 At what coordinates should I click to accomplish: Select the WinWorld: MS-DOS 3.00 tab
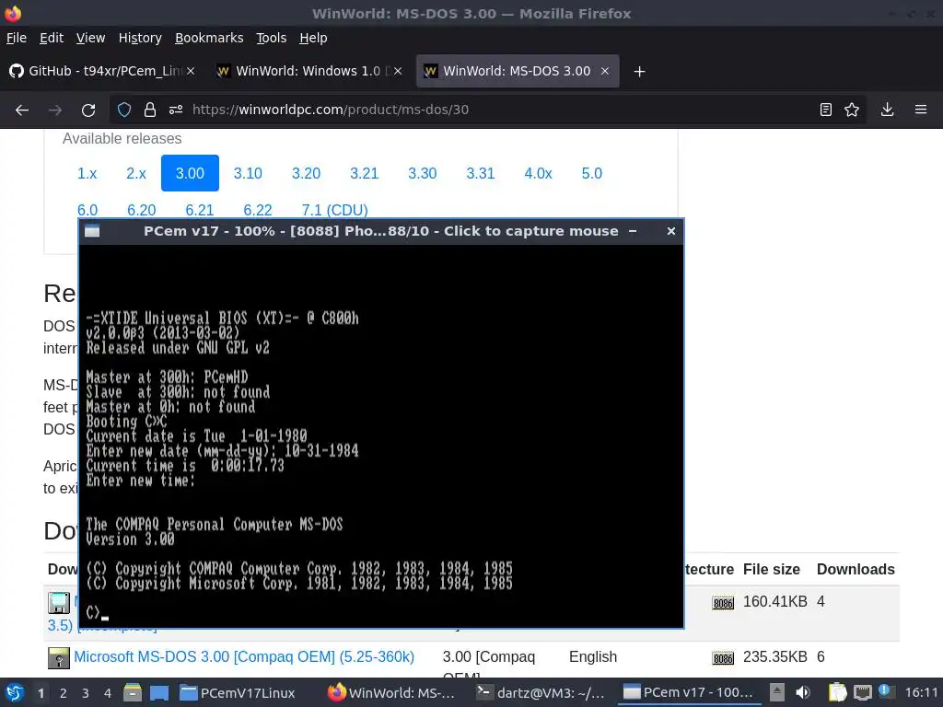click(x=518, y=71)
